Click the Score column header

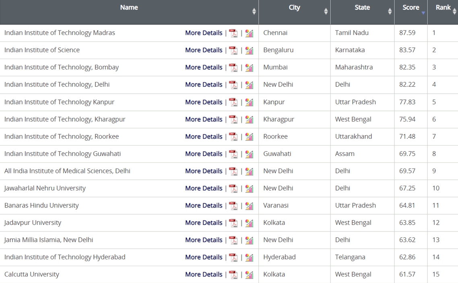(411, 8)
